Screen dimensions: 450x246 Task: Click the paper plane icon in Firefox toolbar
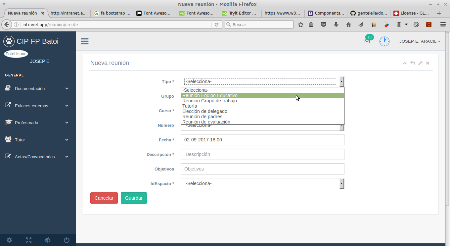click(361, 25)
